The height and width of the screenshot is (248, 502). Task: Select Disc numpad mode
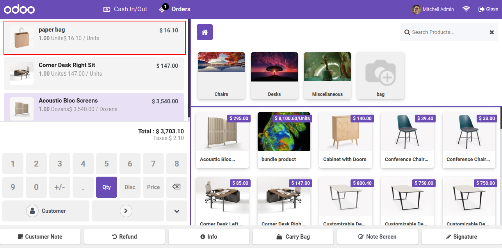pos(130,187)
